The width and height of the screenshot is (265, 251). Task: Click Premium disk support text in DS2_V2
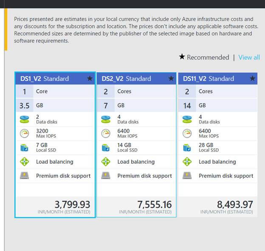[x=145, y=176]
